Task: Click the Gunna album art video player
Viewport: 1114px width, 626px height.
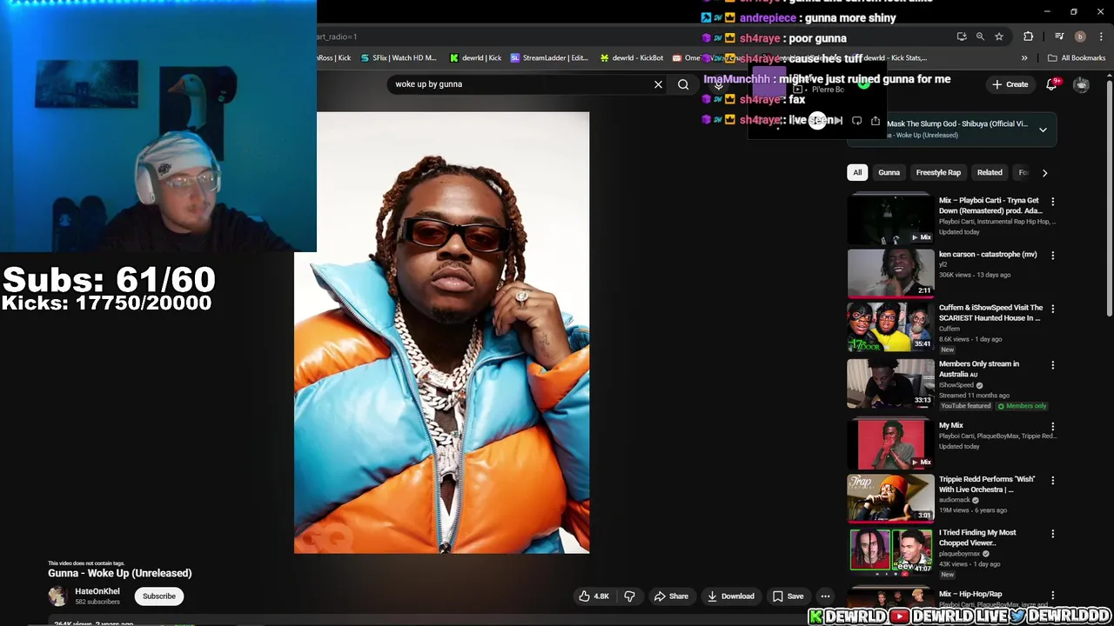Action: (x=441, y=332)
